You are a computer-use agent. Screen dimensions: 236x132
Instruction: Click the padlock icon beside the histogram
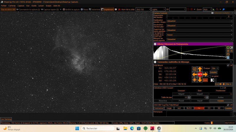pyautogui.click(x=231, y=51)
